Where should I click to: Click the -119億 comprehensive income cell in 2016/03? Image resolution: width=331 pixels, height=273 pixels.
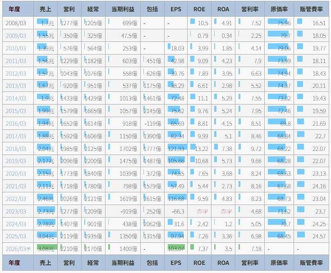point(152,124)
